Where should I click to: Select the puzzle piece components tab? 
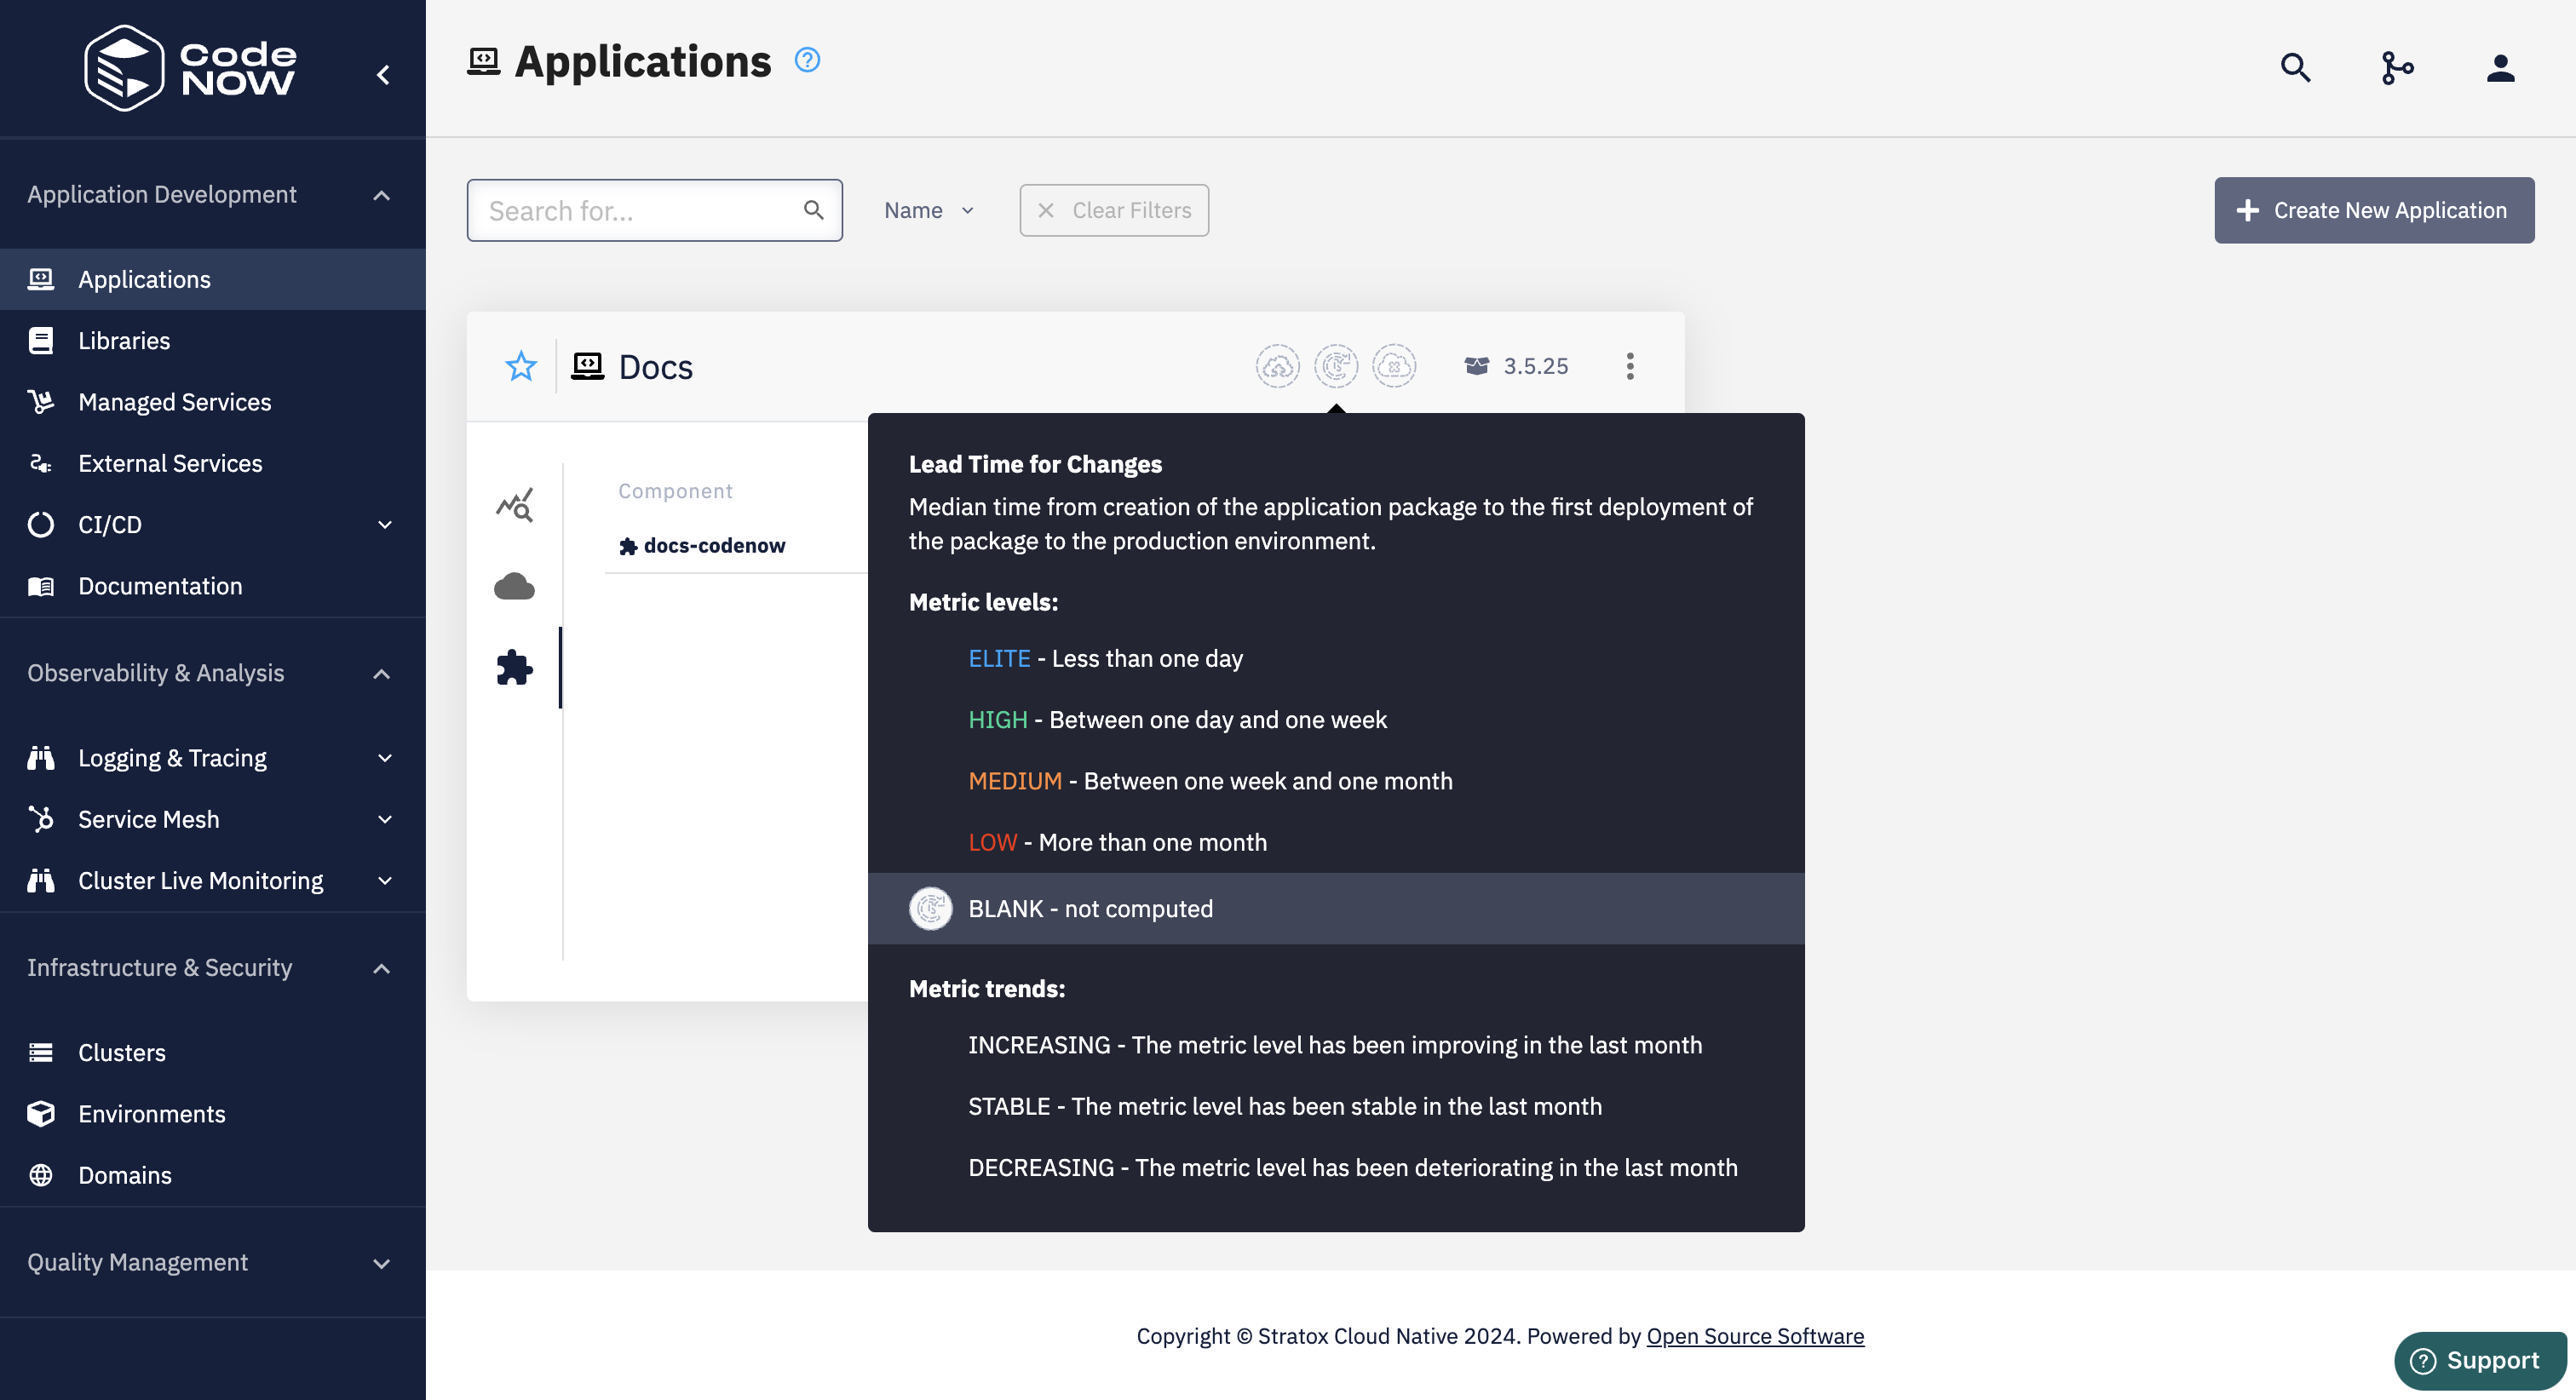514,668
